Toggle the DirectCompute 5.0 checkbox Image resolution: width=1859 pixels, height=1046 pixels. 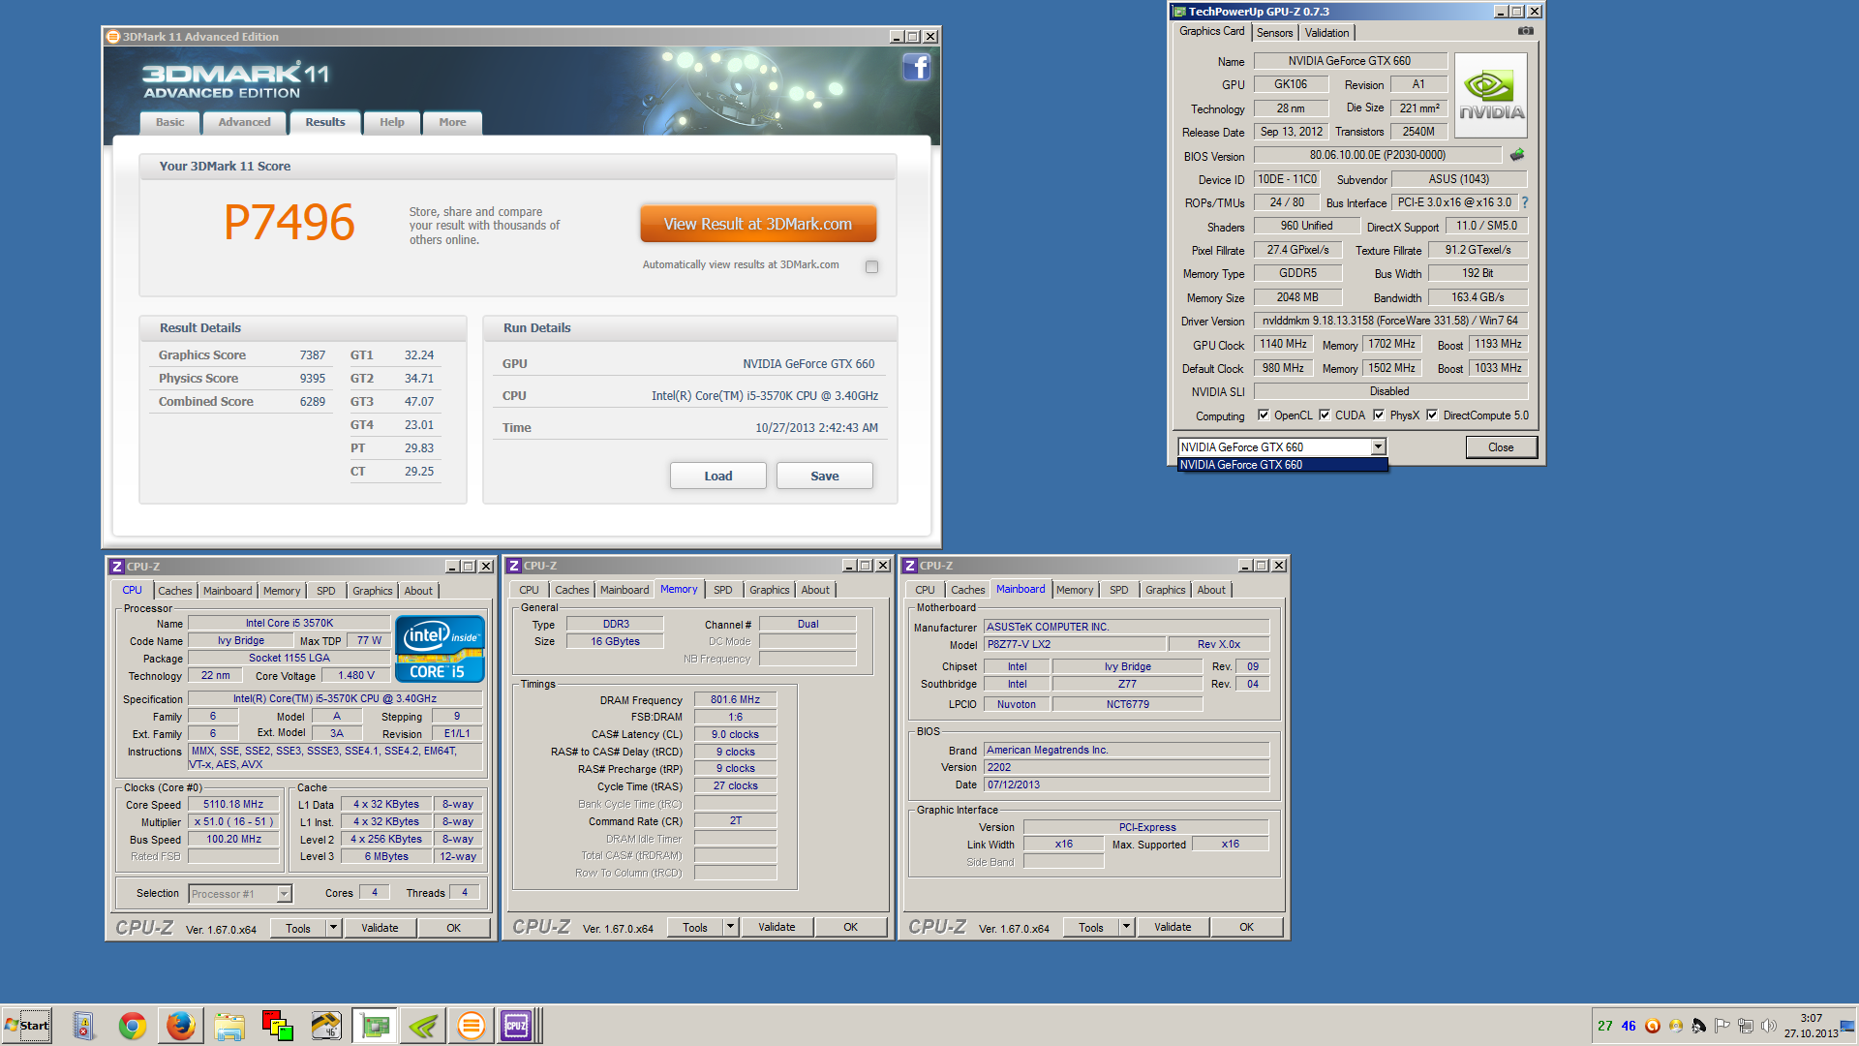(x=1432, y=415)
